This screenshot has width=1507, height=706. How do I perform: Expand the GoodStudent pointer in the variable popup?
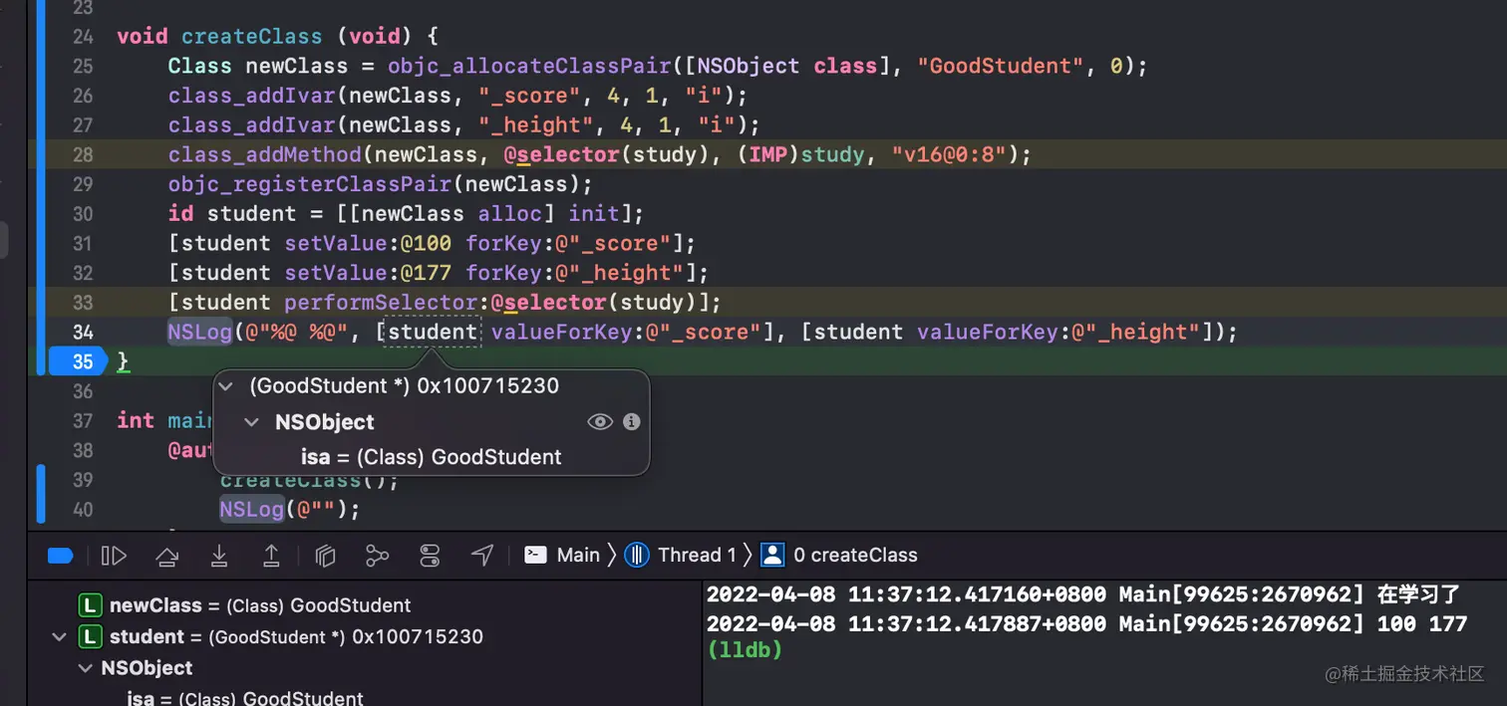click(225, 386)
